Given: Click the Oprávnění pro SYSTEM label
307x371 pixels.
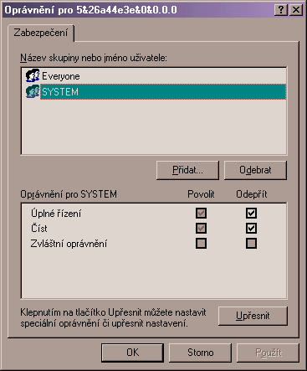Looking at the screenshot, I should pos(69,194).
